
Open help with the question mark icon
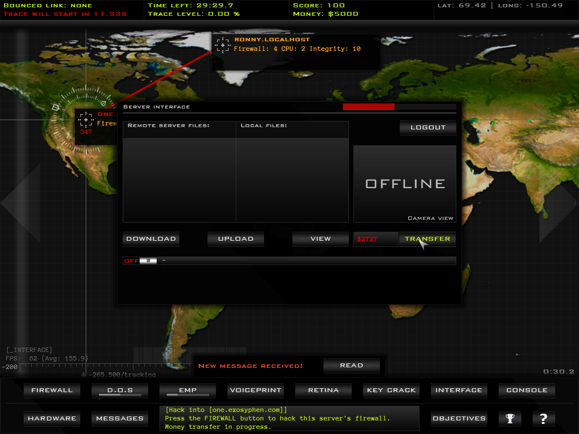(x=543, y=419)
